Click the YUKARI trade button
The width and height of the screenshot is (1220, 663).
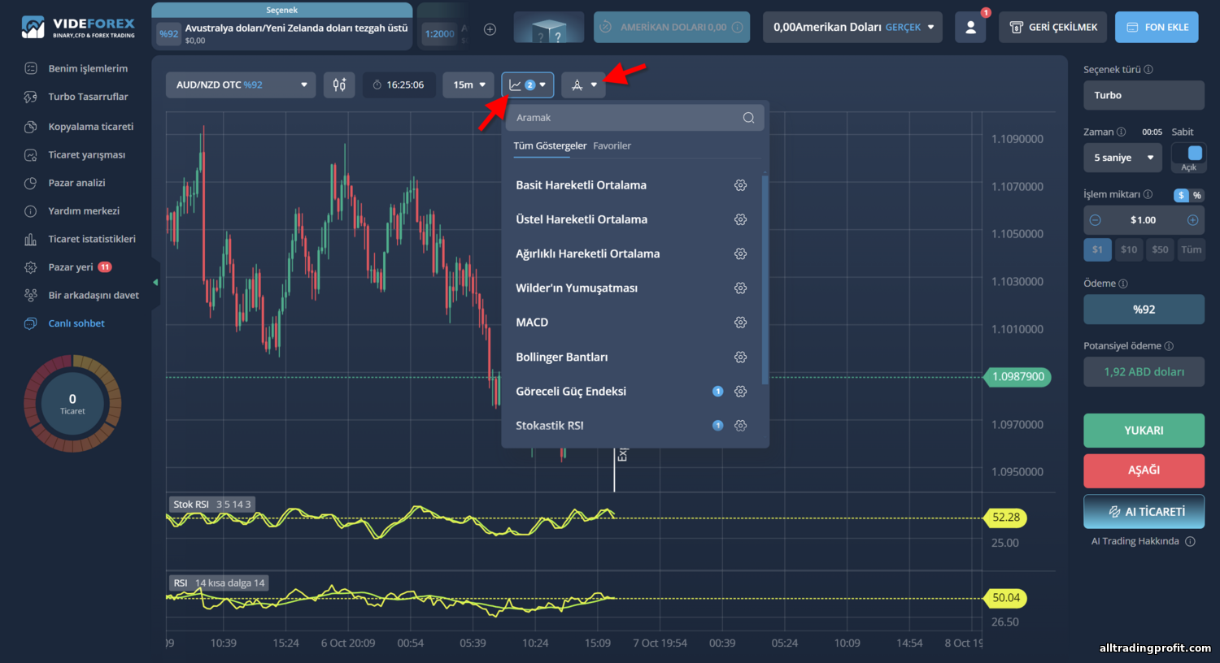pos(1144,431)
